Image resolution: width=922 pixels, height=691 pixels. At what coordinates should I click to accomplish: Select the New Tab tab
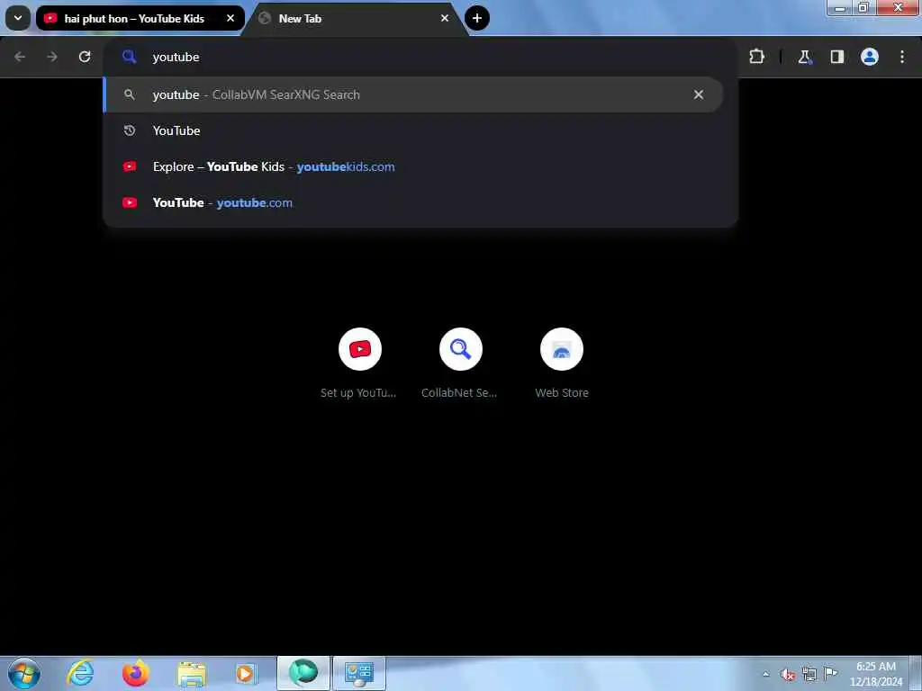[x=353, y=18]
